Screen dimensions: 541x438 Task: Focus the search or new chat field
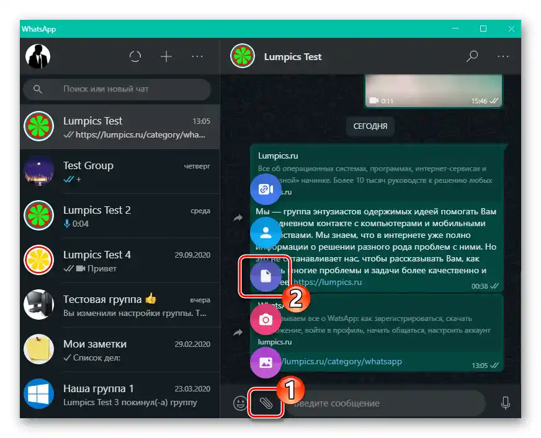[x=117, y=89]
